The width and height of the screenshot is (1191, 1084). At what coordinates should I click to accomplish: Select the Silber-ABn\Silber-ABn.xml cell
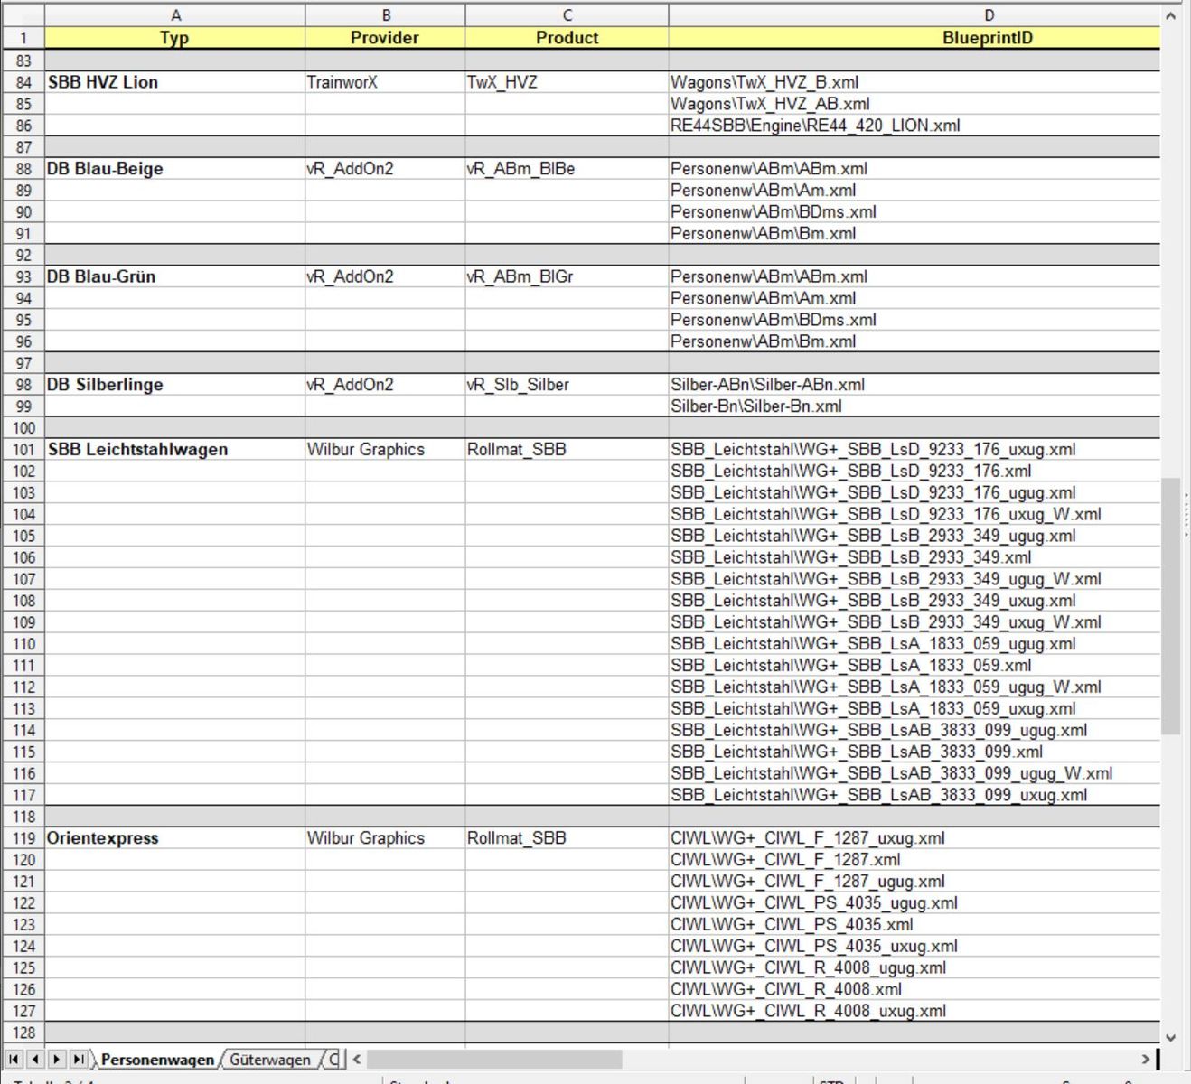(914, 385)
